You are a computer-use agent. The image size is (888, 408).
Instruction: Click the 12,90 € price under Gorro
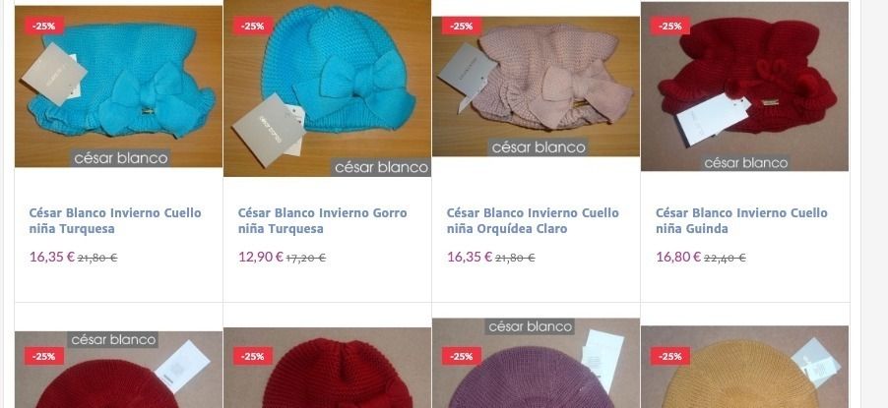click(261, 257)
